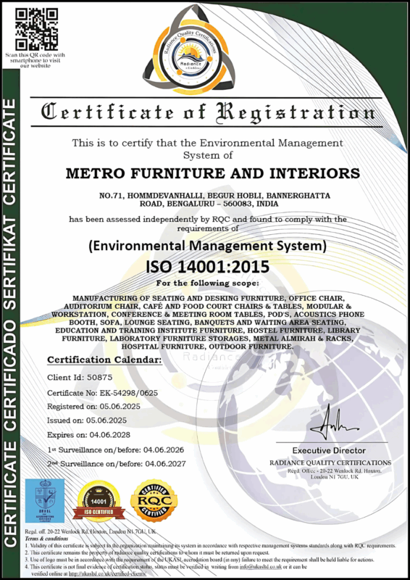Click the Scan this QR code caption
Screen dimensions: 410x580
pos(35,60)
